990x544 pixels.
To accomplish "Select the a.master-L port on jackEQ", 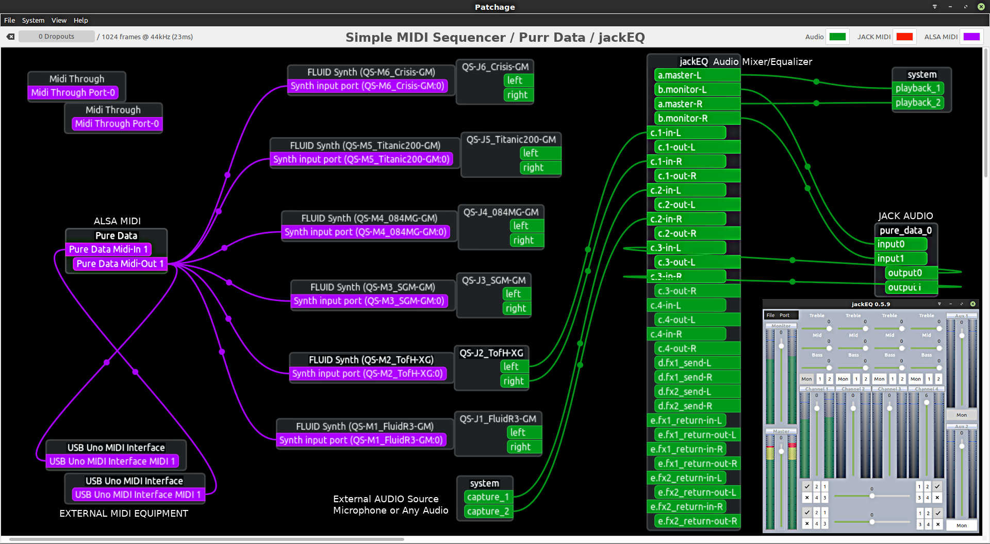I will (x=697, y=75).
